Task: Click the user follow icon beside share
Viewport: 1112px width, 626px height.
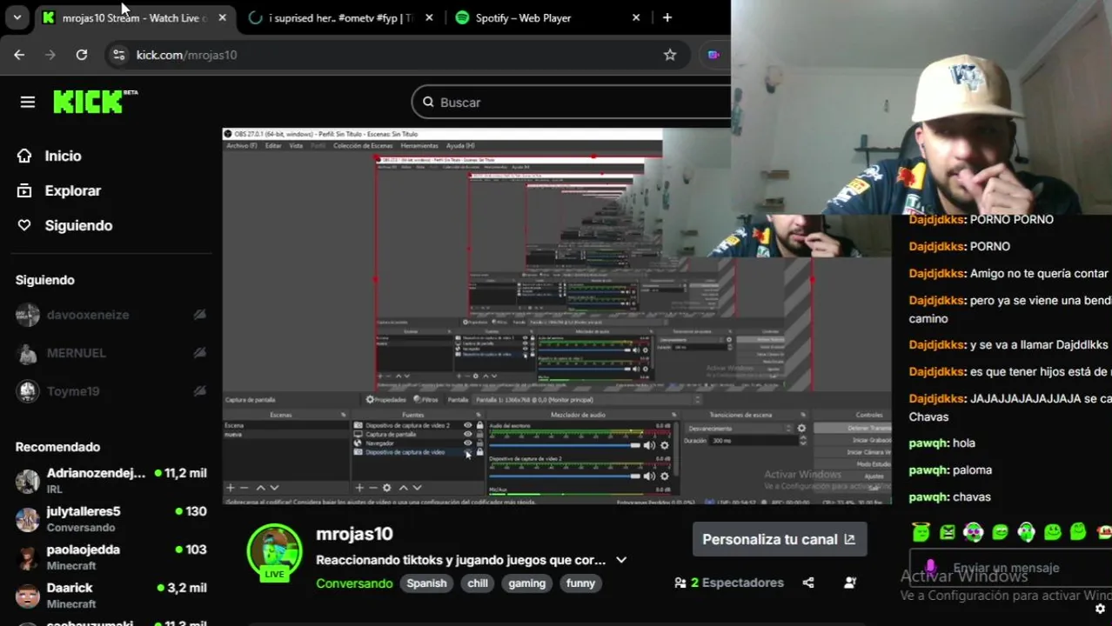Action: tap(850, 583)
